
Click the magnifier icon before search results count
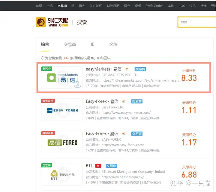(43, 58)
